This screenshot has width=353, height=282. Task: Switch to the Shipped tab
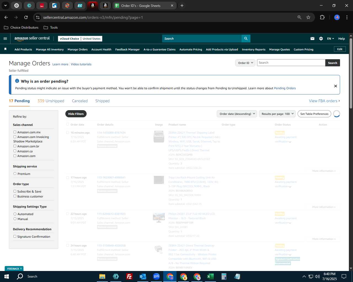click(102, 101)
